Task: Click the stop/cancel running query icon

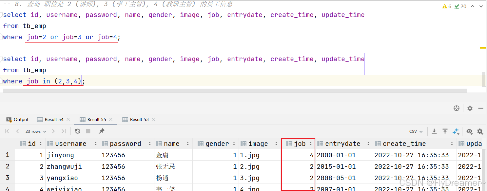Action: (88, 131)
